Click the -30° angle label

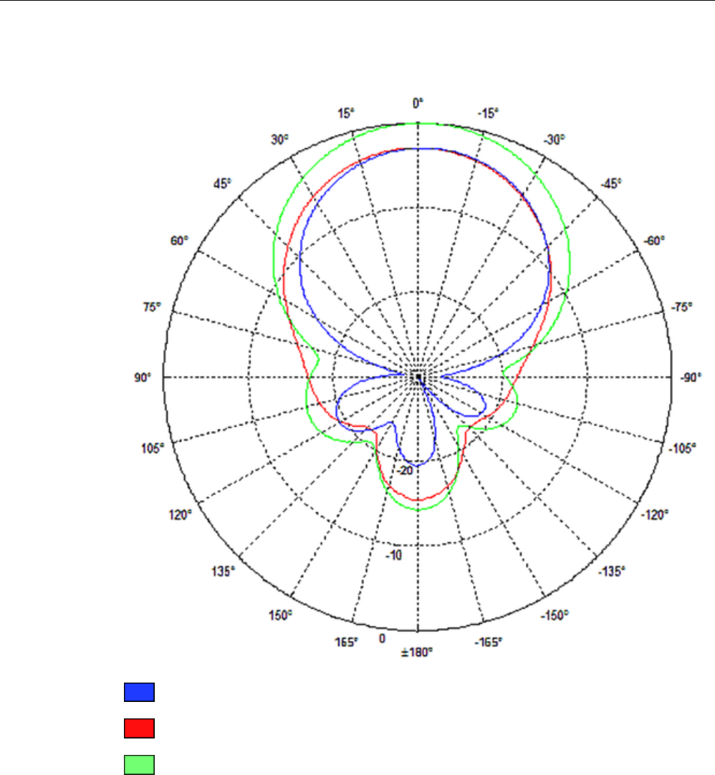555,140
